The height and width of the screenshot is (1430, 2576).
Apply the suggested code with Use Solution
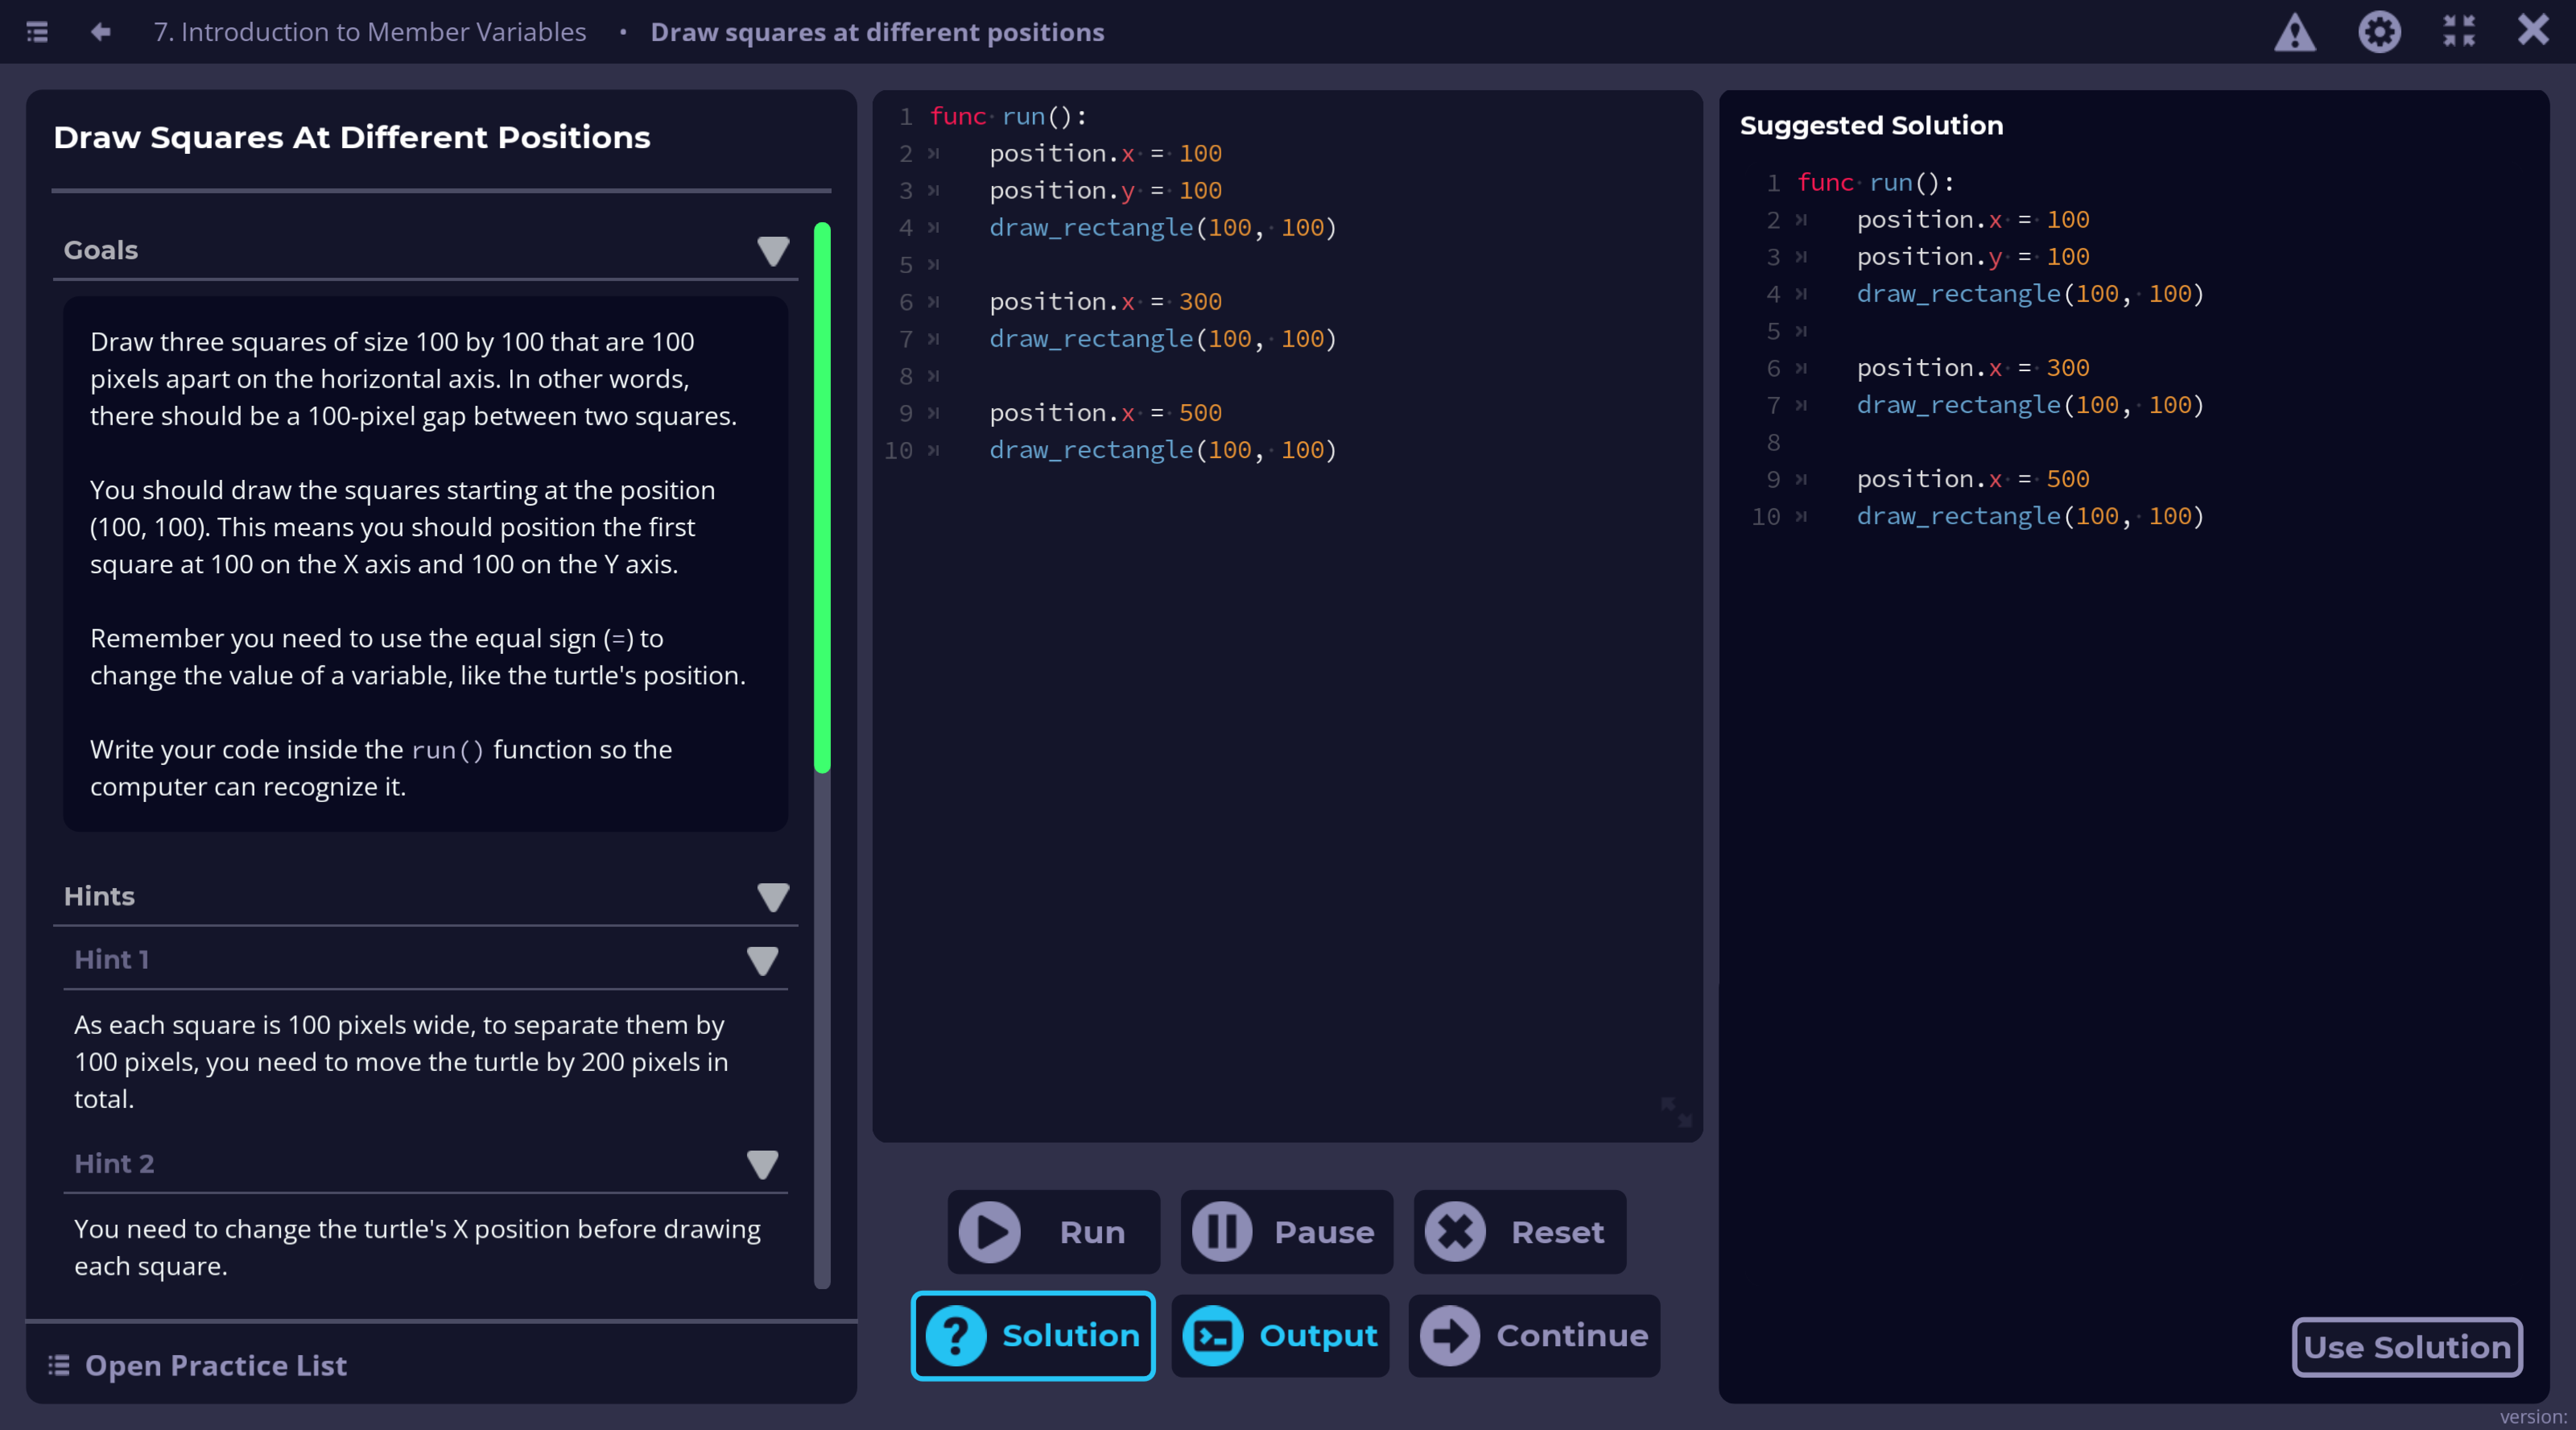(2406, 1347)
